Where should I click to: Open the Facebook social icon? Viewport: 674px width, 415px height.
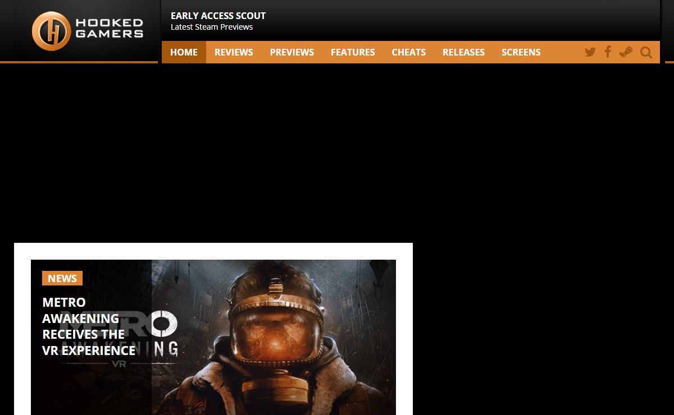click(608, 52)
